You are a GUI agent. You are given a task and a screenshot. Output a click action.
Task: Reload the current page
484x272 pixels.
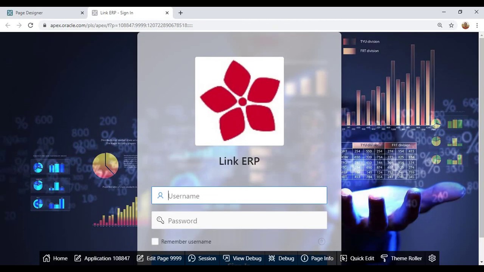(x=31, y=25)
